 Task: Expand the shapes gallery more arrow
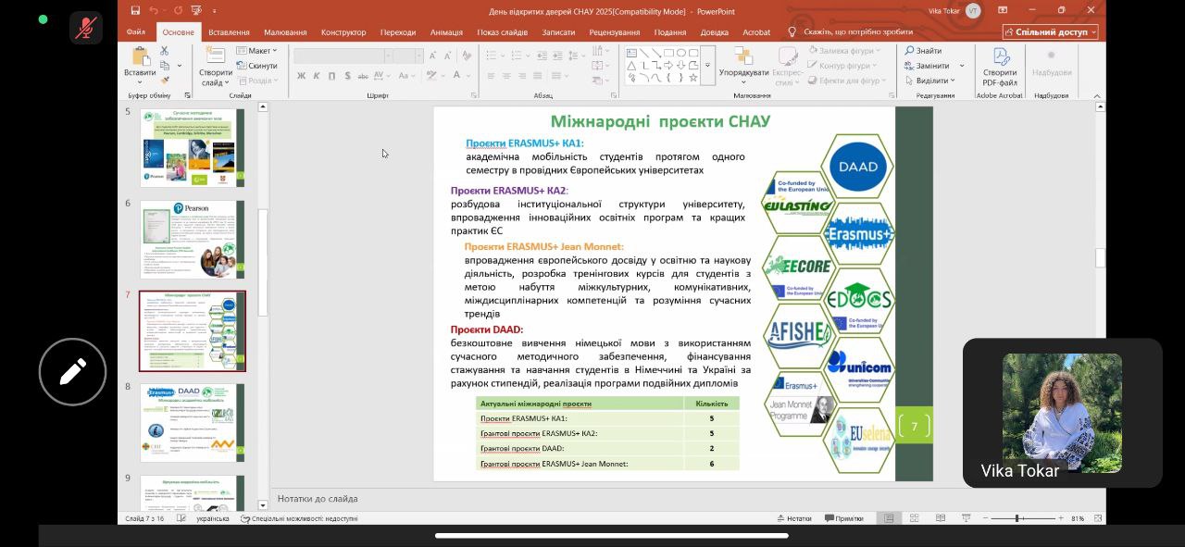pyautogui.click(x=707, y=66)
